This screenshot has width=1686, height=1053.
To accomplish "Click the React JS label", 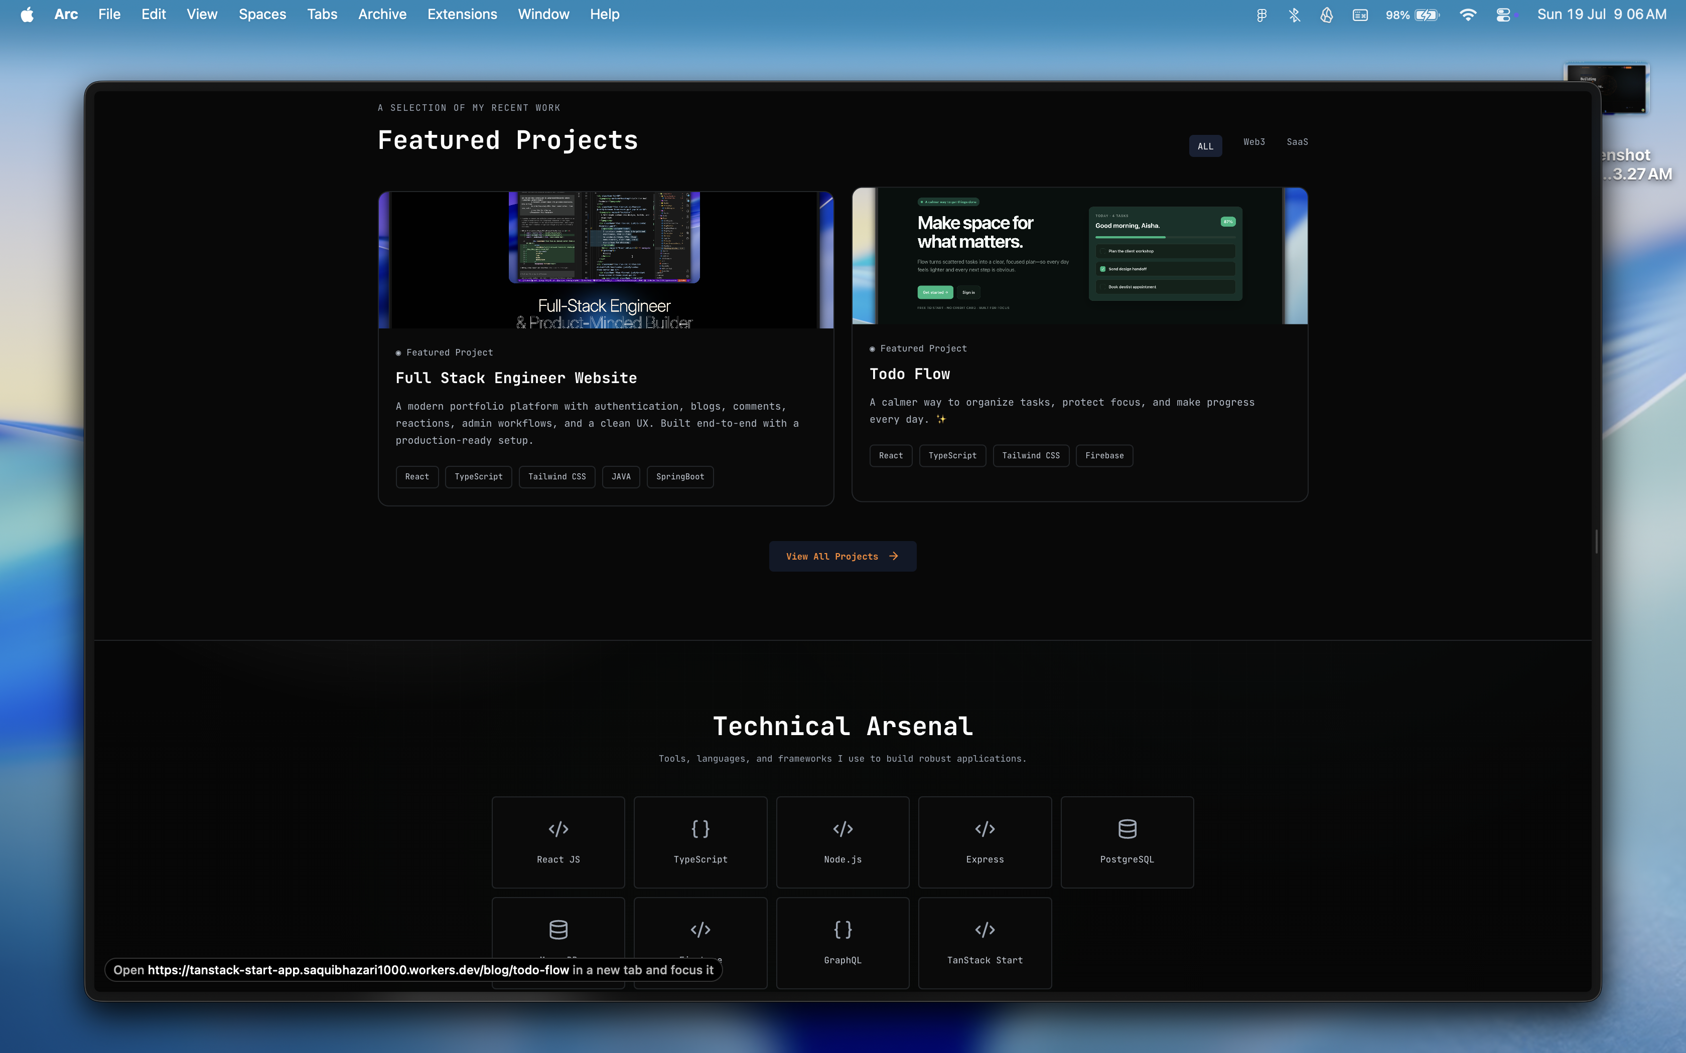I will pyautogui.click(x=558, y=859).
